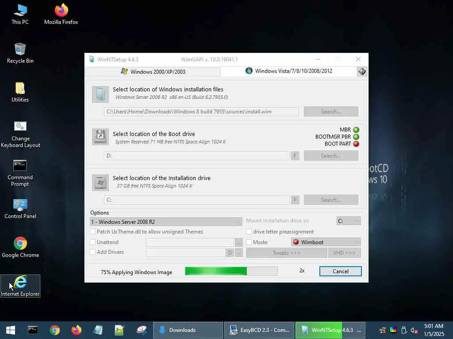The image size is (453, 339).
Task: Switch to Downloads taskbar window
Action: click(188, 330)
